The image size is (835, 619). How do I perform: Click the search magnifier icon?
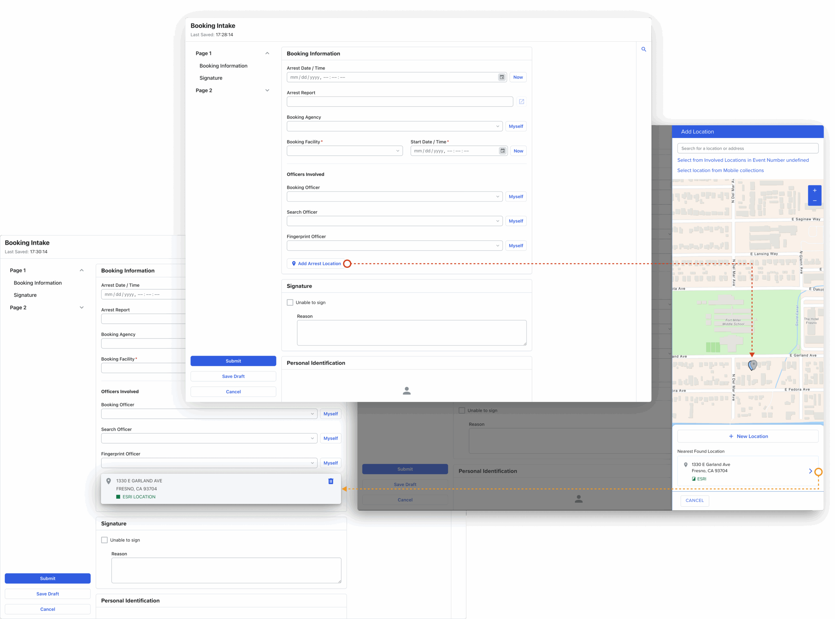coord(644,49)
